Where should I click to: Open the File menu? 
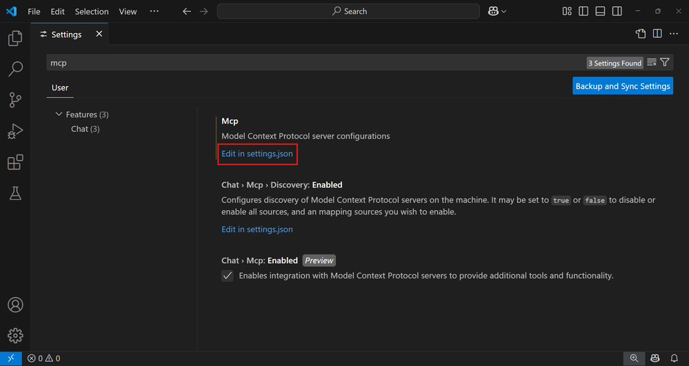click(34, 12)
